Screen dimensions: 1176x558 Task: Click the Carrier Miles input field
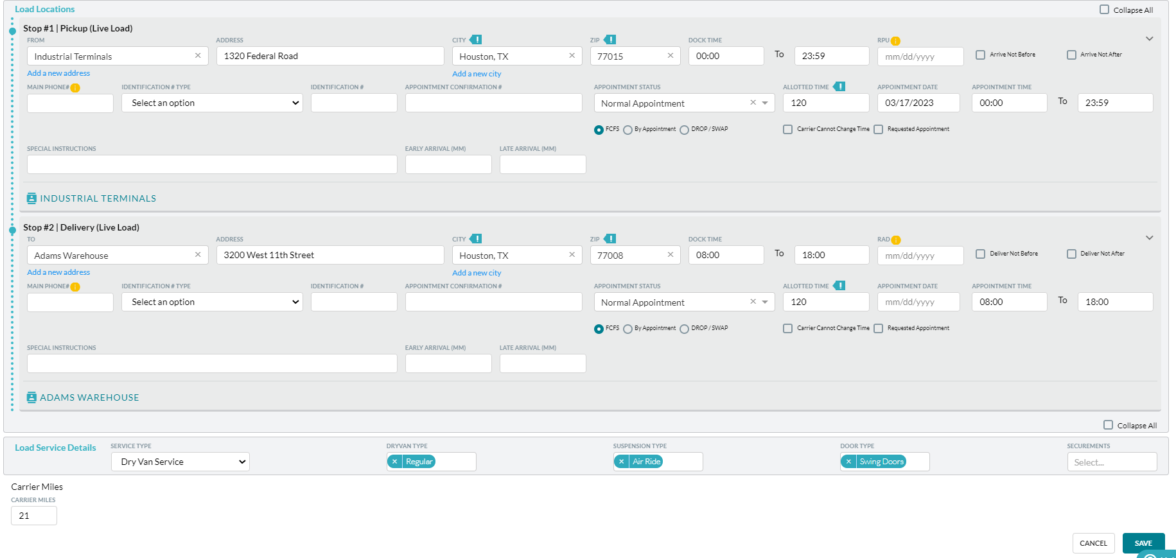34,516
